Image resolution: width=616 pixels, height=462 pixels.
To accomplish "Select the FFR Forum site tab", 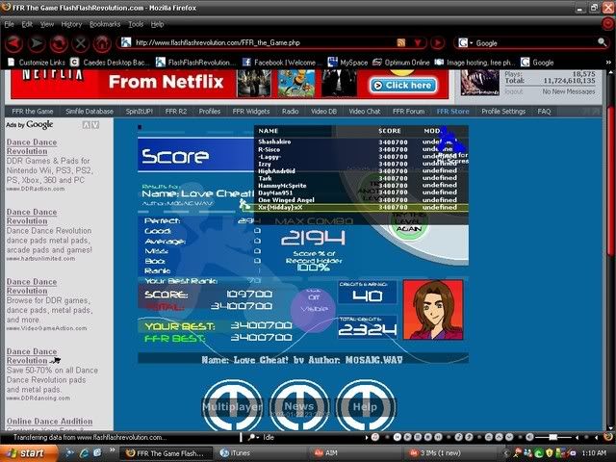I will (408, 112).
